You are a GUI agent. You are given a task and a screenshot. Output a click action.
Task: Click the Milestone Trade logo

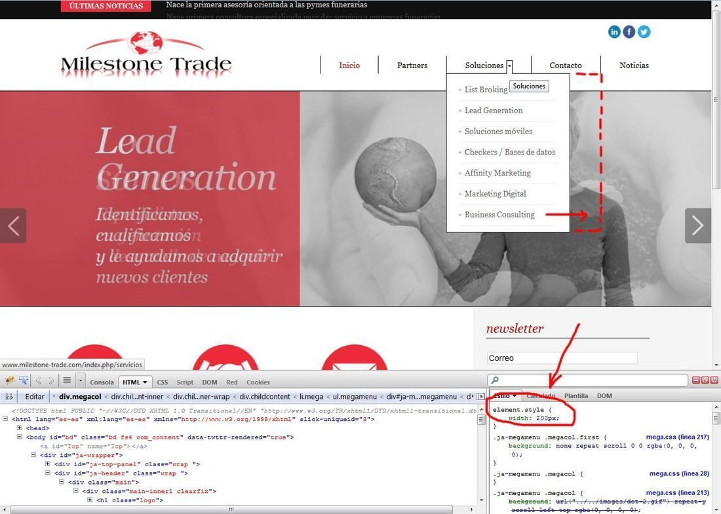point(146,54)
